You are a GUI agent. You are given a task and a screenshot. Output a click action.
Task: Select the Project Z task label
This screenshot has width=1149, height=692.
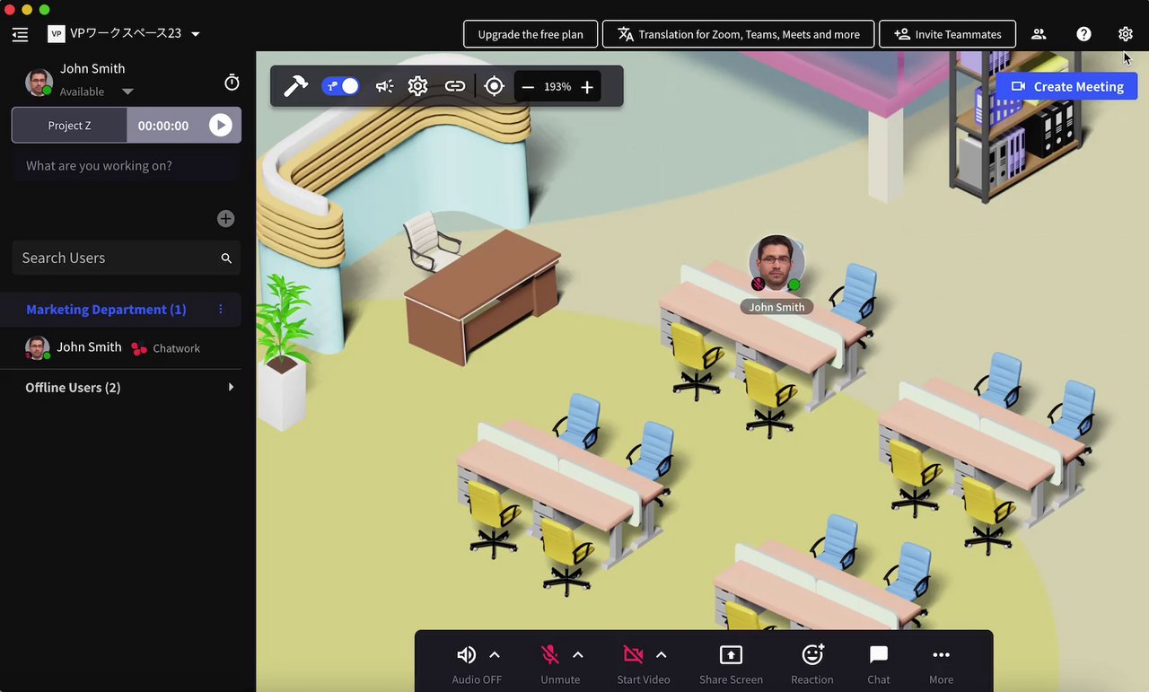[69, 126]
